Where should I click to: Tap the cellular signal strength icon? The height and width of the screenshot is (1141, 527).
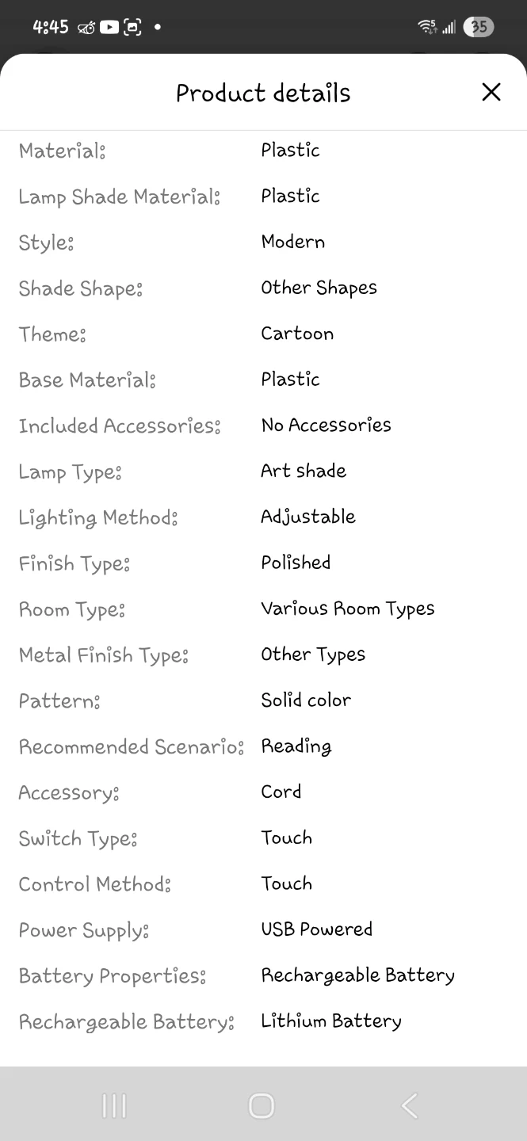(449, 28)
